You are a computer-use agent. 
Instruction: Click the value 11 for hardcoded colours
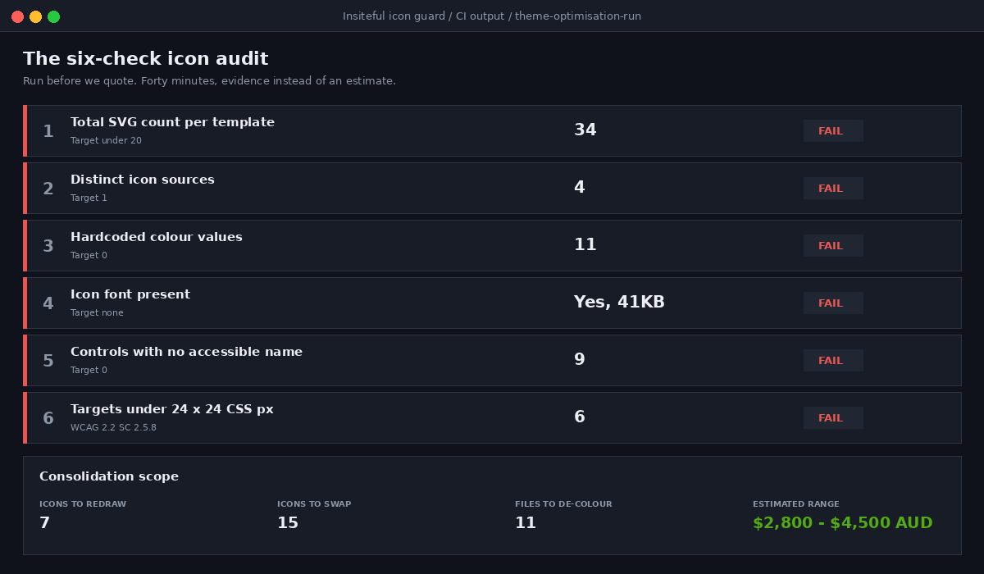tap(585, 245)
